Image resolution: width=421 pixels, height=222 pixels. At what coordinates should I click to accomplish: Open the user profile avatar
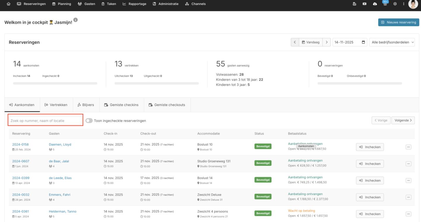pyautogui.click(x=413, y=4)
